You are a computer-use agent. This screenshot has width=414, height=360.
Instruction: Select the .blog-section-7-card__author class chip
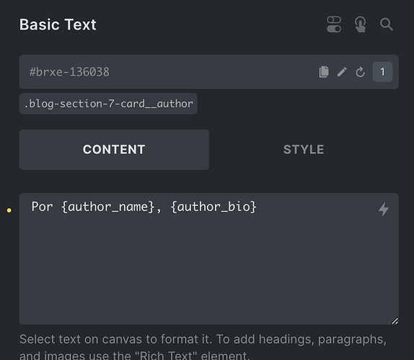point(108,104)
